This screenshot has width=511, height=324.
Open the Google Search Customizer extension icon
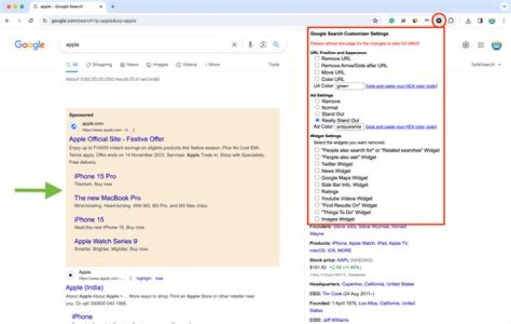click(x=439, y=21)
